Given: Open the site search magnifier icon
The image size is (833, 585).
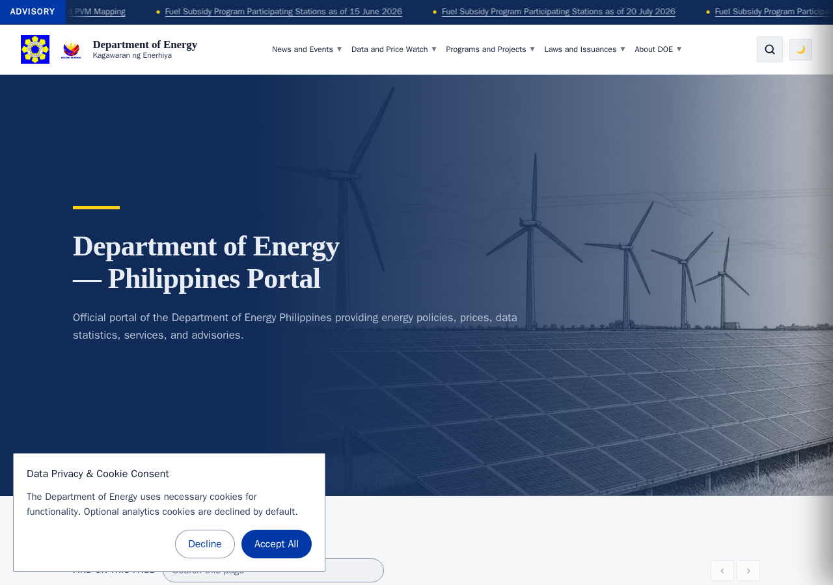Looking at the screenshot, I should (x=770, y=49).
